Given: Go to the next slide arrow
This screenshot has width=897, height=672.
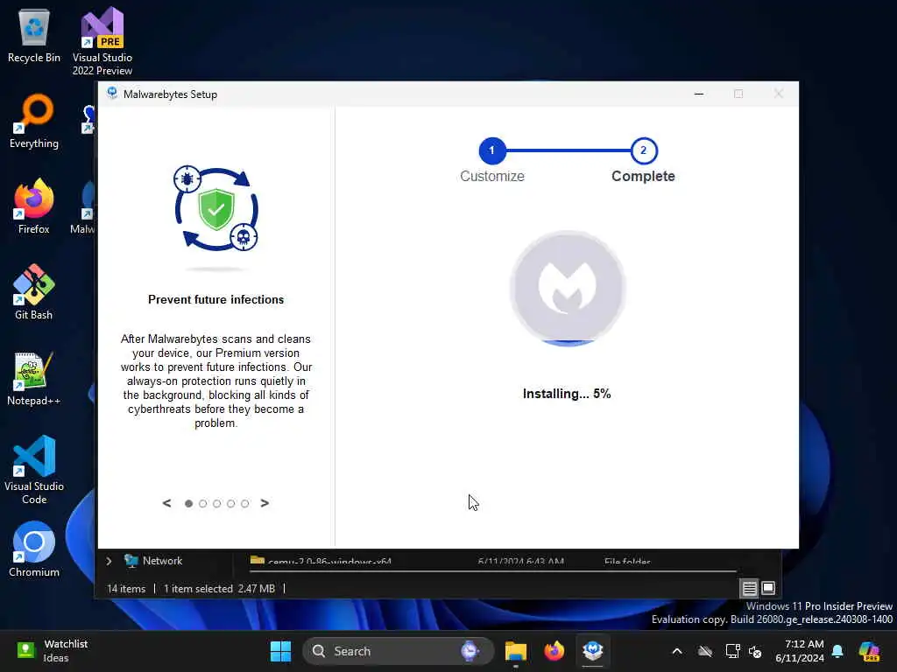Looking at the screenshot, I should pos(265,503).
